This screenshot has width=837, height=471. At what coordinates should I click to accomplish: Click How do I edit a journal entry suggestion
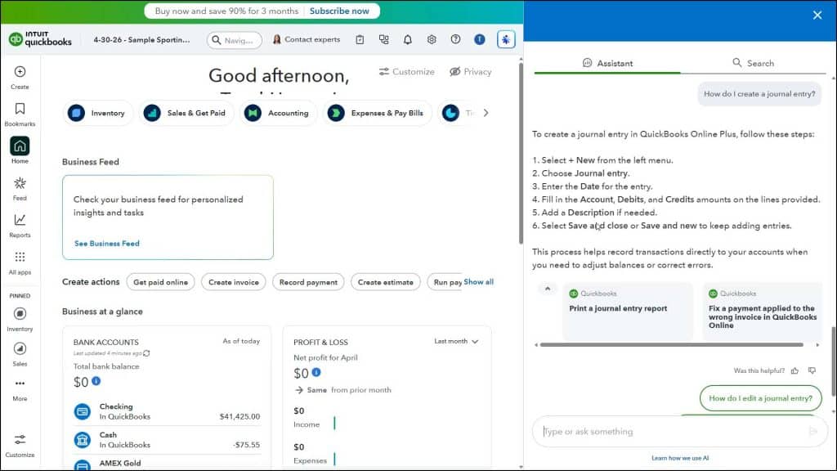(760, 398)
